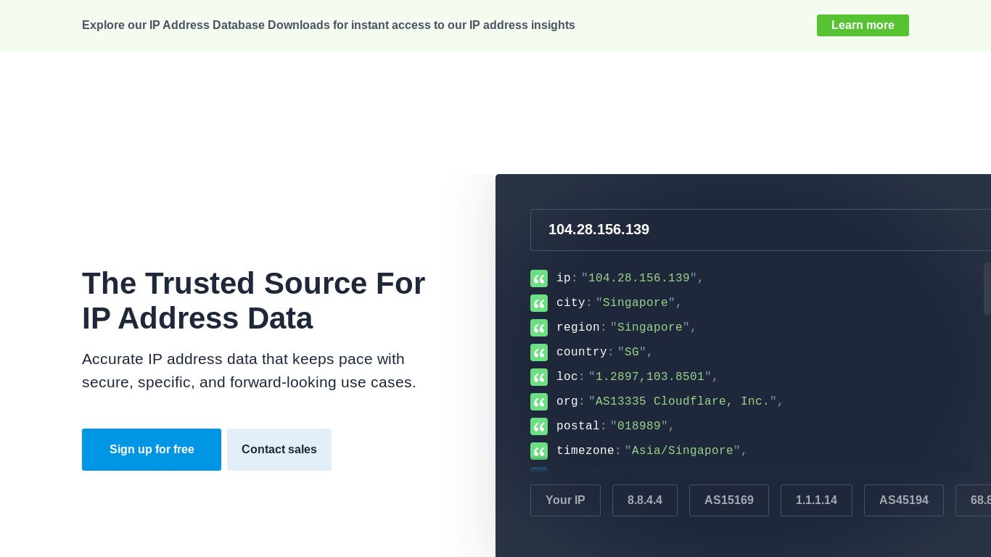Select the AS45194 sample button

(x=904, y=500)
